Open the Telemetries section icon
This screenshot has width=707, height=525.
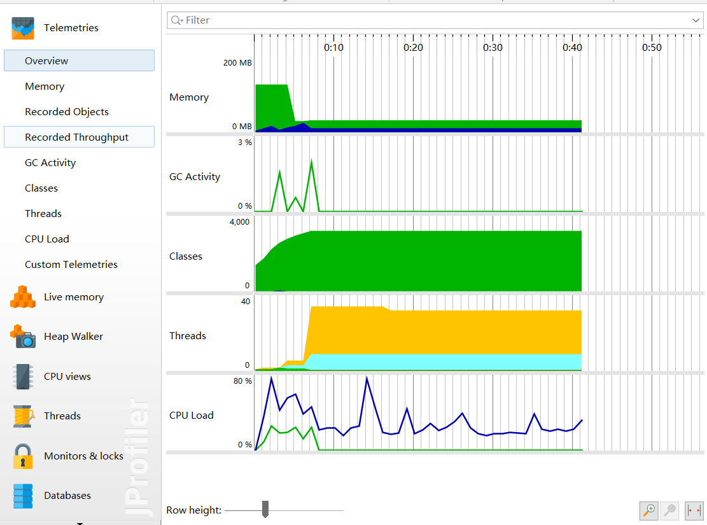(22, 28)
